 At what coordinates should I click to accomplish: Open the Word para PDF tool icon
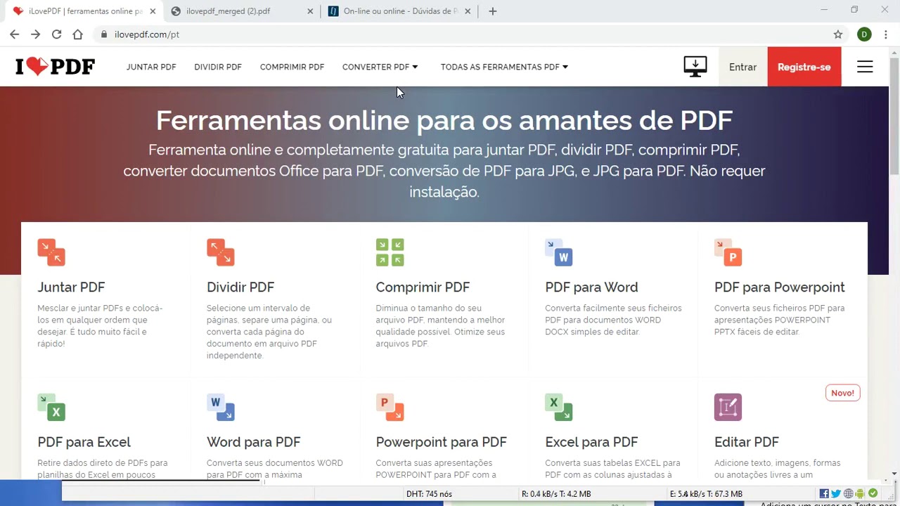coord(221,407)
